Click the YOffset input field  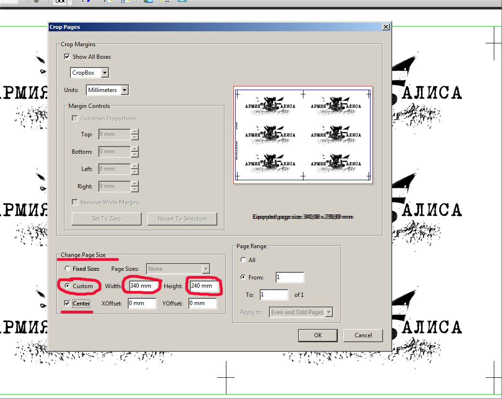(203, 303)
